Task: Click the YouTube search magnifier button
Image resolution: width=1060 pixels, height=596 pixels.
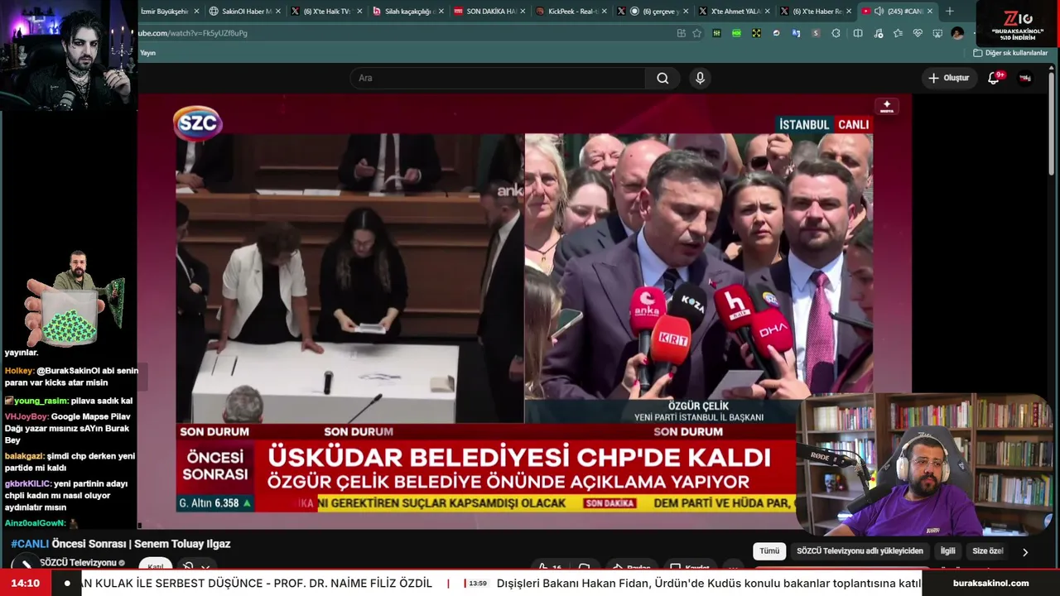Action: click(662, 78)
